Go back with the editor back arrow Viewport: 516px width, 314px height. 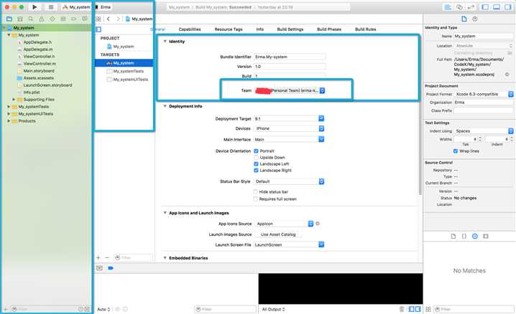109,19
